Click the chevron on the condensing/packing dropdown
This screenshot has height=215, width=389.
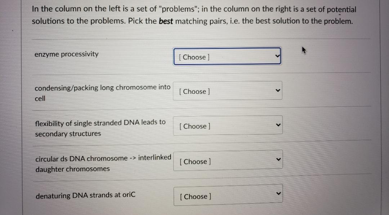click(277, 90)
